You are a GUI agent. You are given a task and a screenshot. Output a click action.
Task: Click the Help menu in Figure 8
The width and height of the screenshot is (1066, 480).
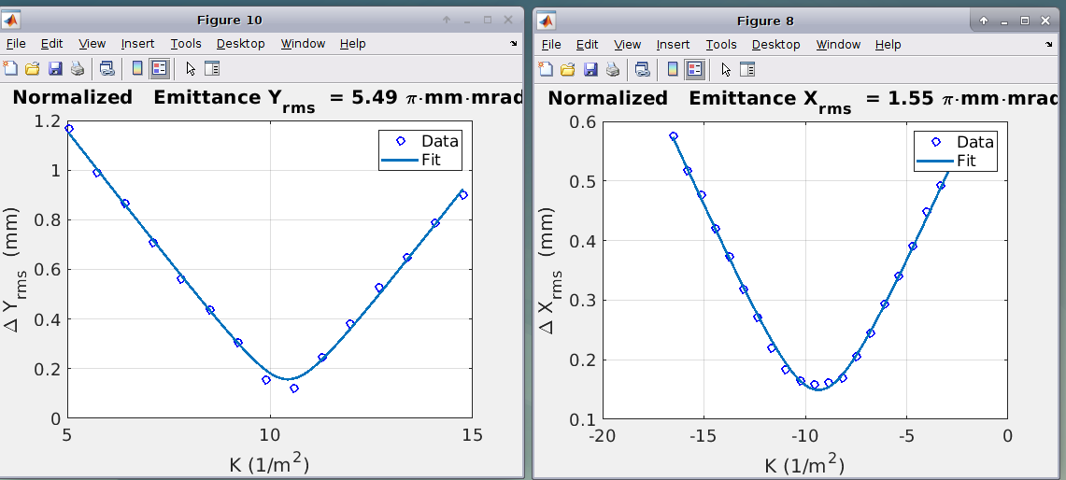(x=888, y=45)
